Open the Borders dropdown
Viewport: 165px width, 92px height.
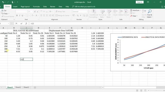(x=30, y=15)
